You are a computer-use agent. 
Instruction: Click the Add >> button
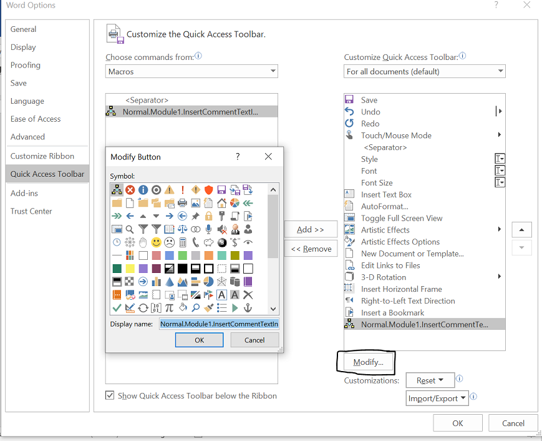(311, 229)
